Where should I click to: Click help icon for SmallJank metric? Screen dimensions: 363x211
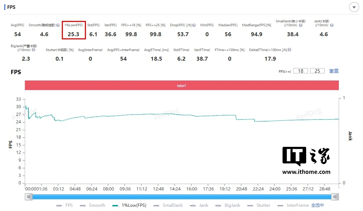300,25
